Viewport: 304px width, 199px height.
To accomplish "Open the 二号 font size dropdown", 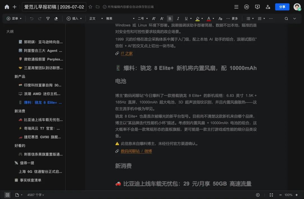I will coord(143,18).
